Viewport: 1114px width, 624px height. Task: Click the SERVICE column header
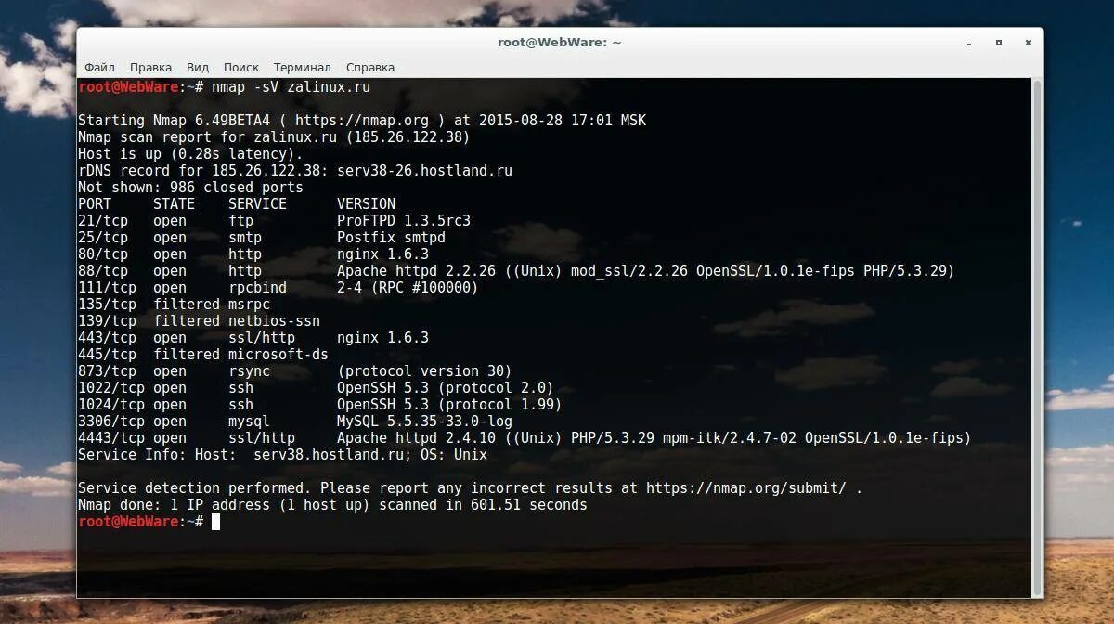click(258, 204)
